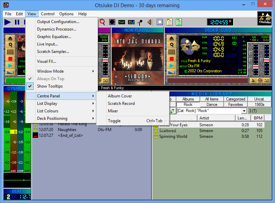Open the ML media library toolbar icon
This screenshot has width=275, height=203.
[x=179, y=22]
